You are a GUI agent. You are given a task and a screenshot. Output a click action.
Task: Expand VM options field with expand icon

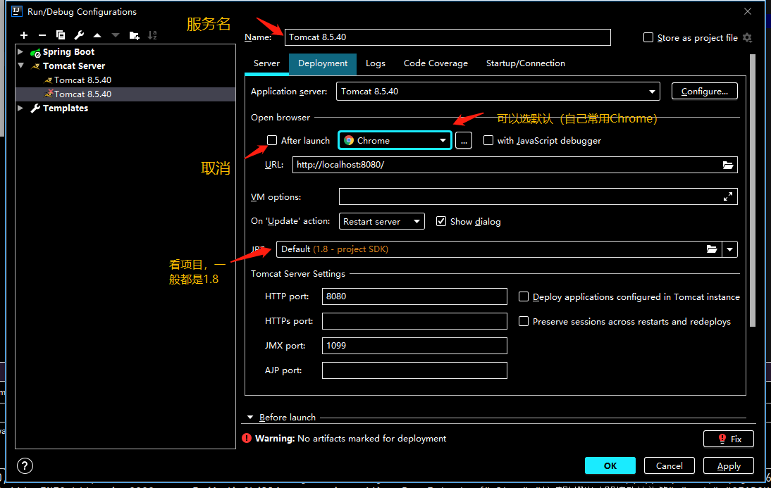click(x=728, y=196)
